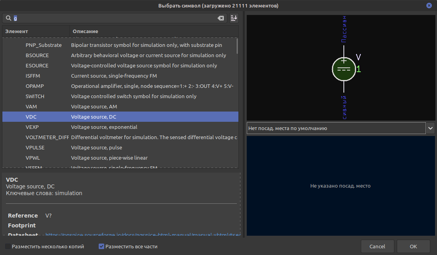Select the VPULSE voltage source item
This screenshot has height=255, width=437.
[35, 147]
